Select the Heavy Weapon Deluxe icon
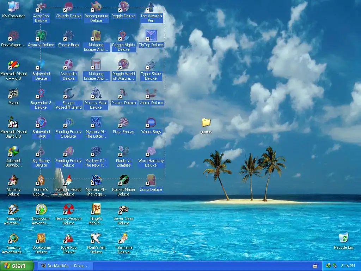 (x=69, y=209)
